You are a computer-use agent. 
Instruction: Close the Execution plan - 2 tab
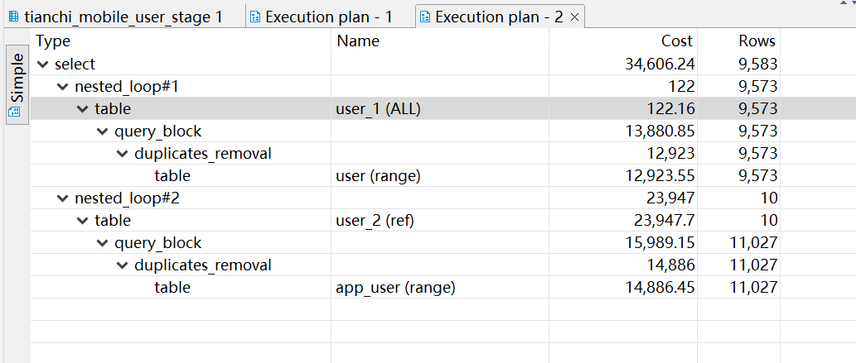[573, 17]
